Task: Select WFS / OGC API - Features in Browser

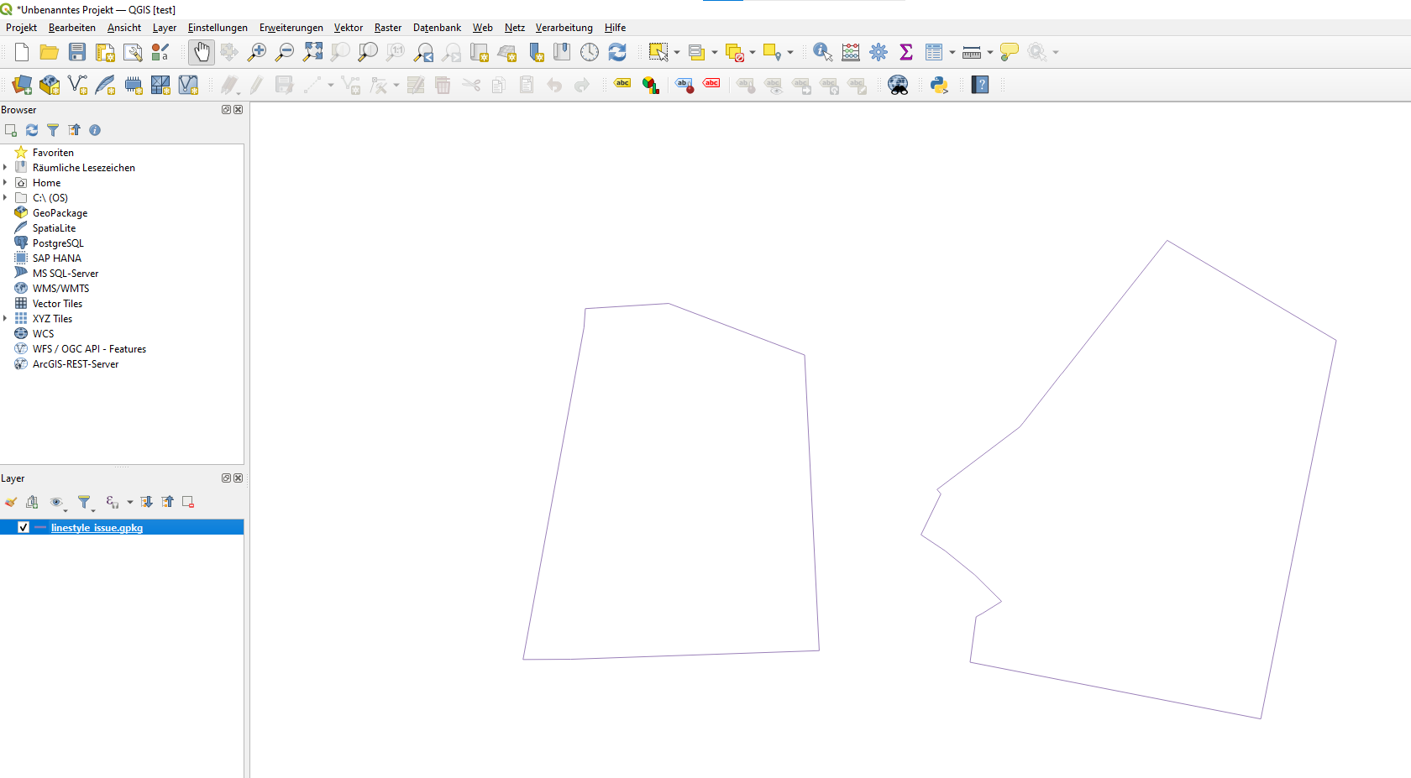Action: click(88, 348)
